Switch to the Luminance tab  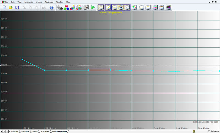25,131
